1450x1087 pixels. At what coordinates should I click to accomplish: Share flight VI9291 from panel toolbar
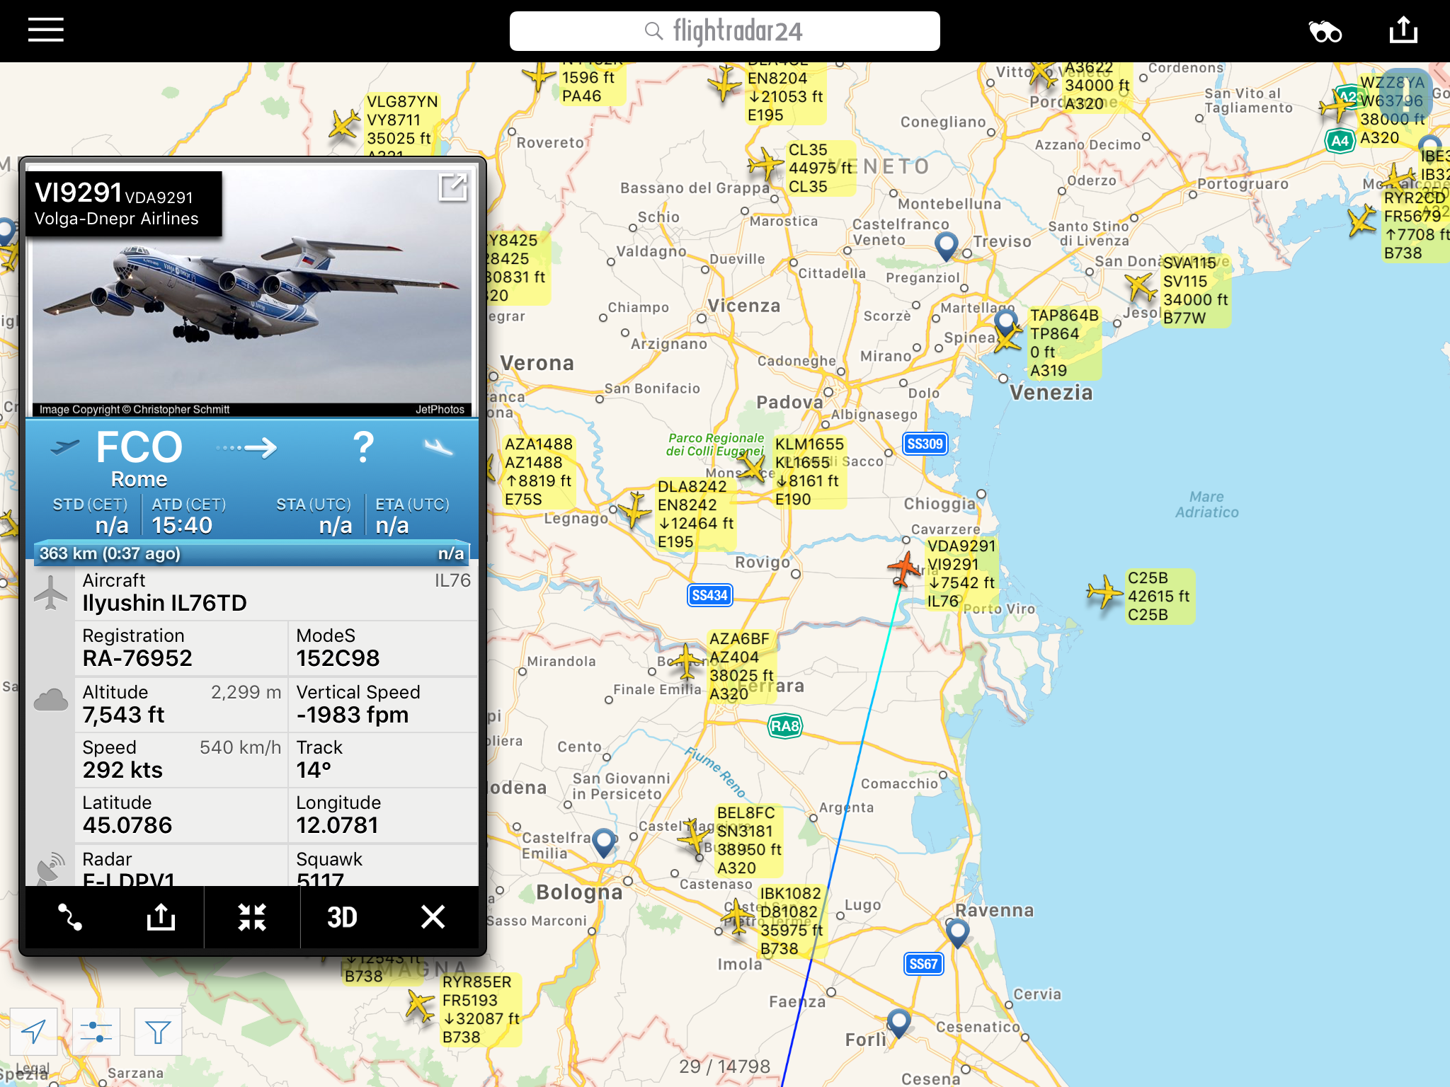(161, 917)
